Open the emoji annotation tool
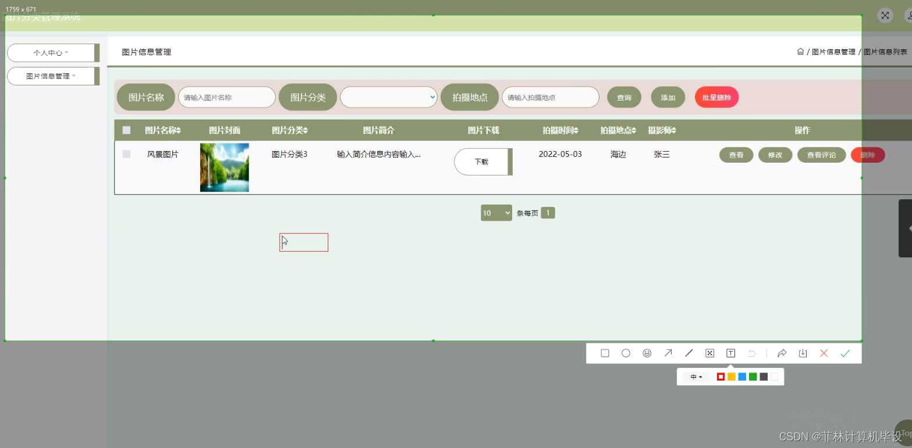 coord(647,353)
